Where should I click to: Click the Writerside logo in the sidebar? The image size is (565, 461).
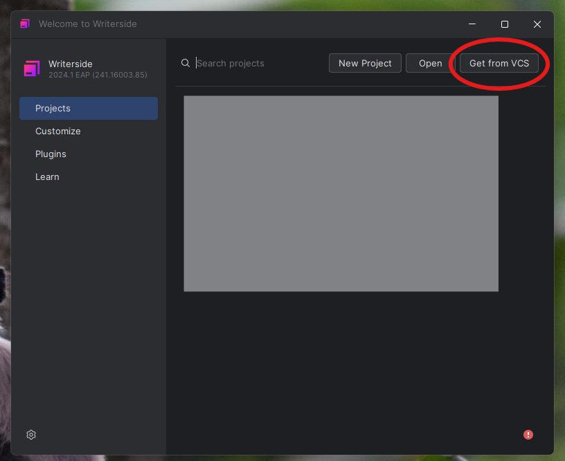click(x=32, y=69)
